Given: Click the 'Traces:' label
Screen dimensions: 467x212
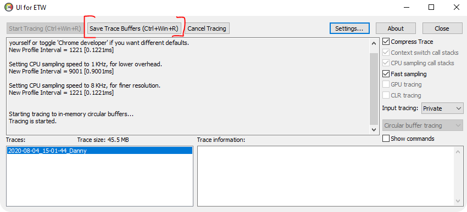Looking at the screenshot, I should pyautogui.click(x=16, y=140).
